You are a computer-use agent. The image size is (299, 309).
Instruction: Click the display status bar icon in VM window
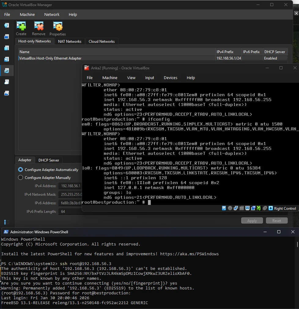pyautogui.click(x=247, y=208)
